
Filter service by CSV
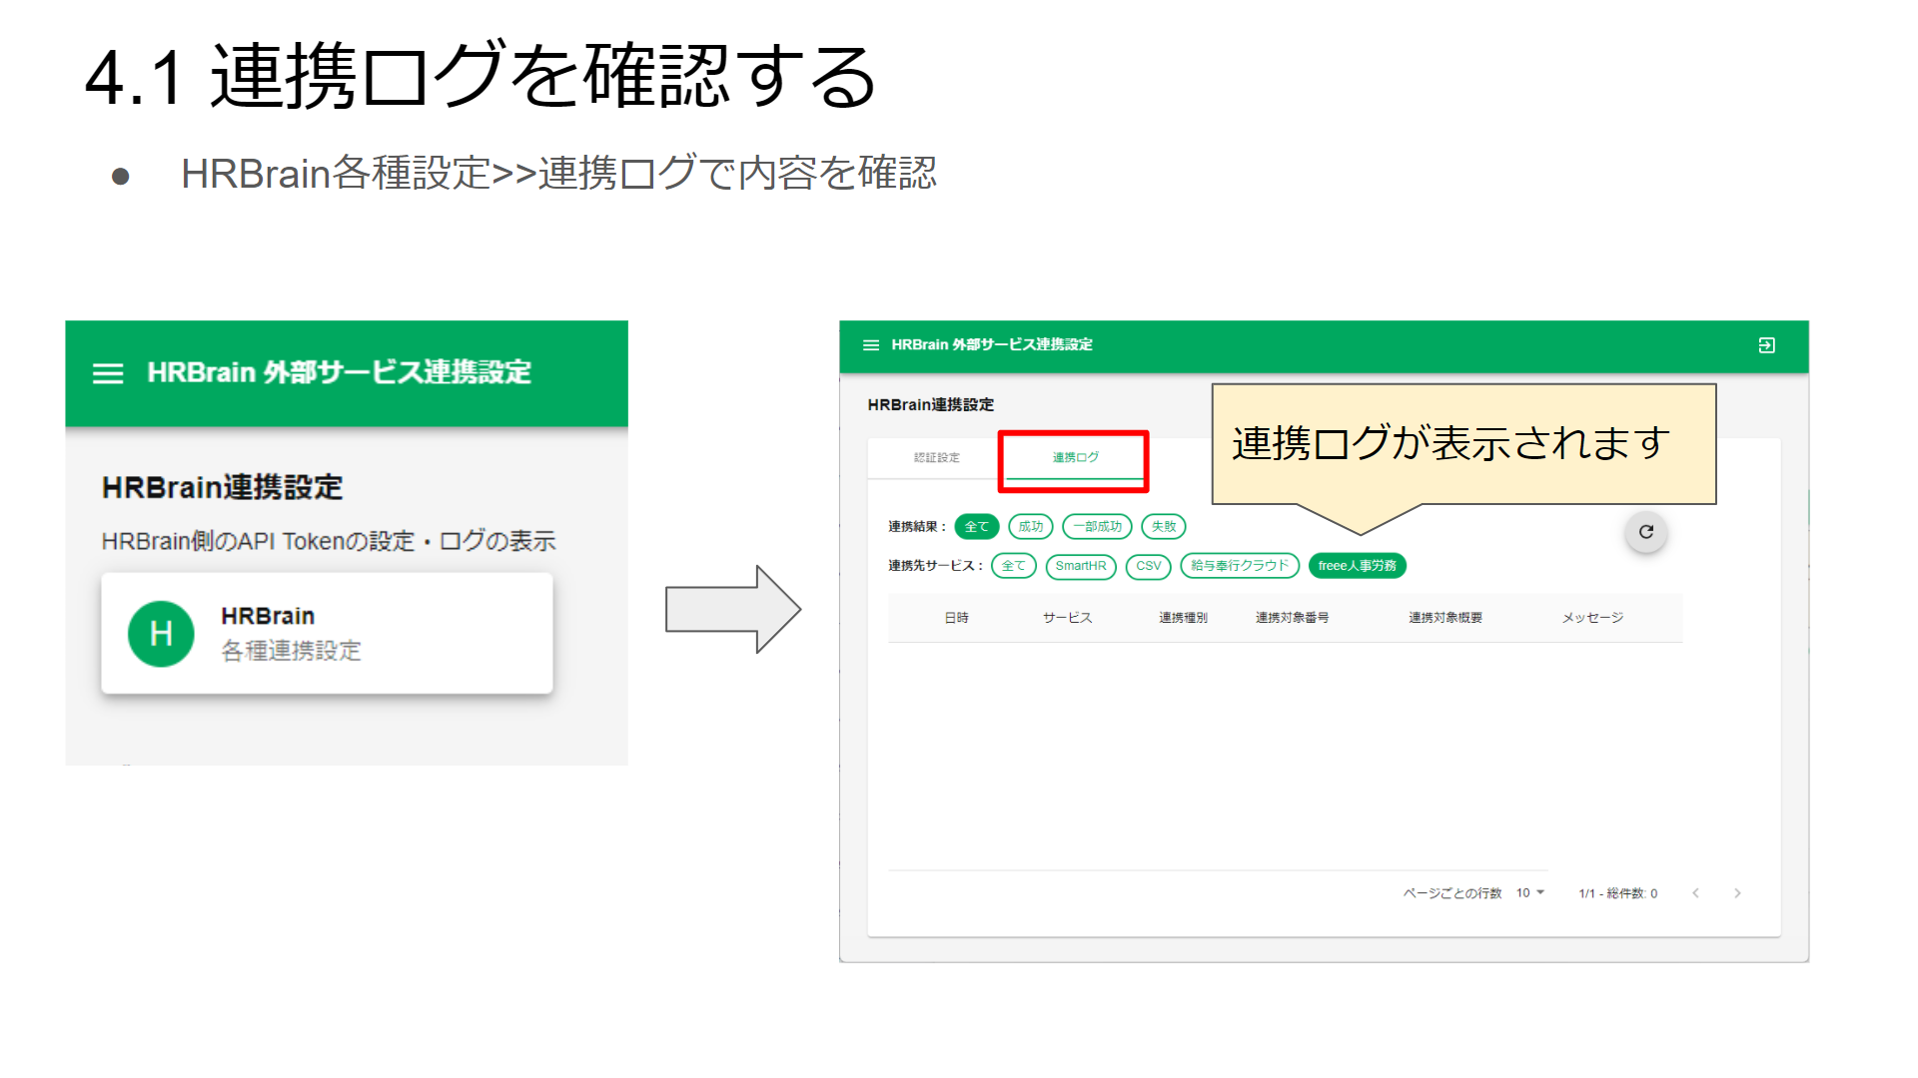pyautogui.click(x=1149, y=566)
